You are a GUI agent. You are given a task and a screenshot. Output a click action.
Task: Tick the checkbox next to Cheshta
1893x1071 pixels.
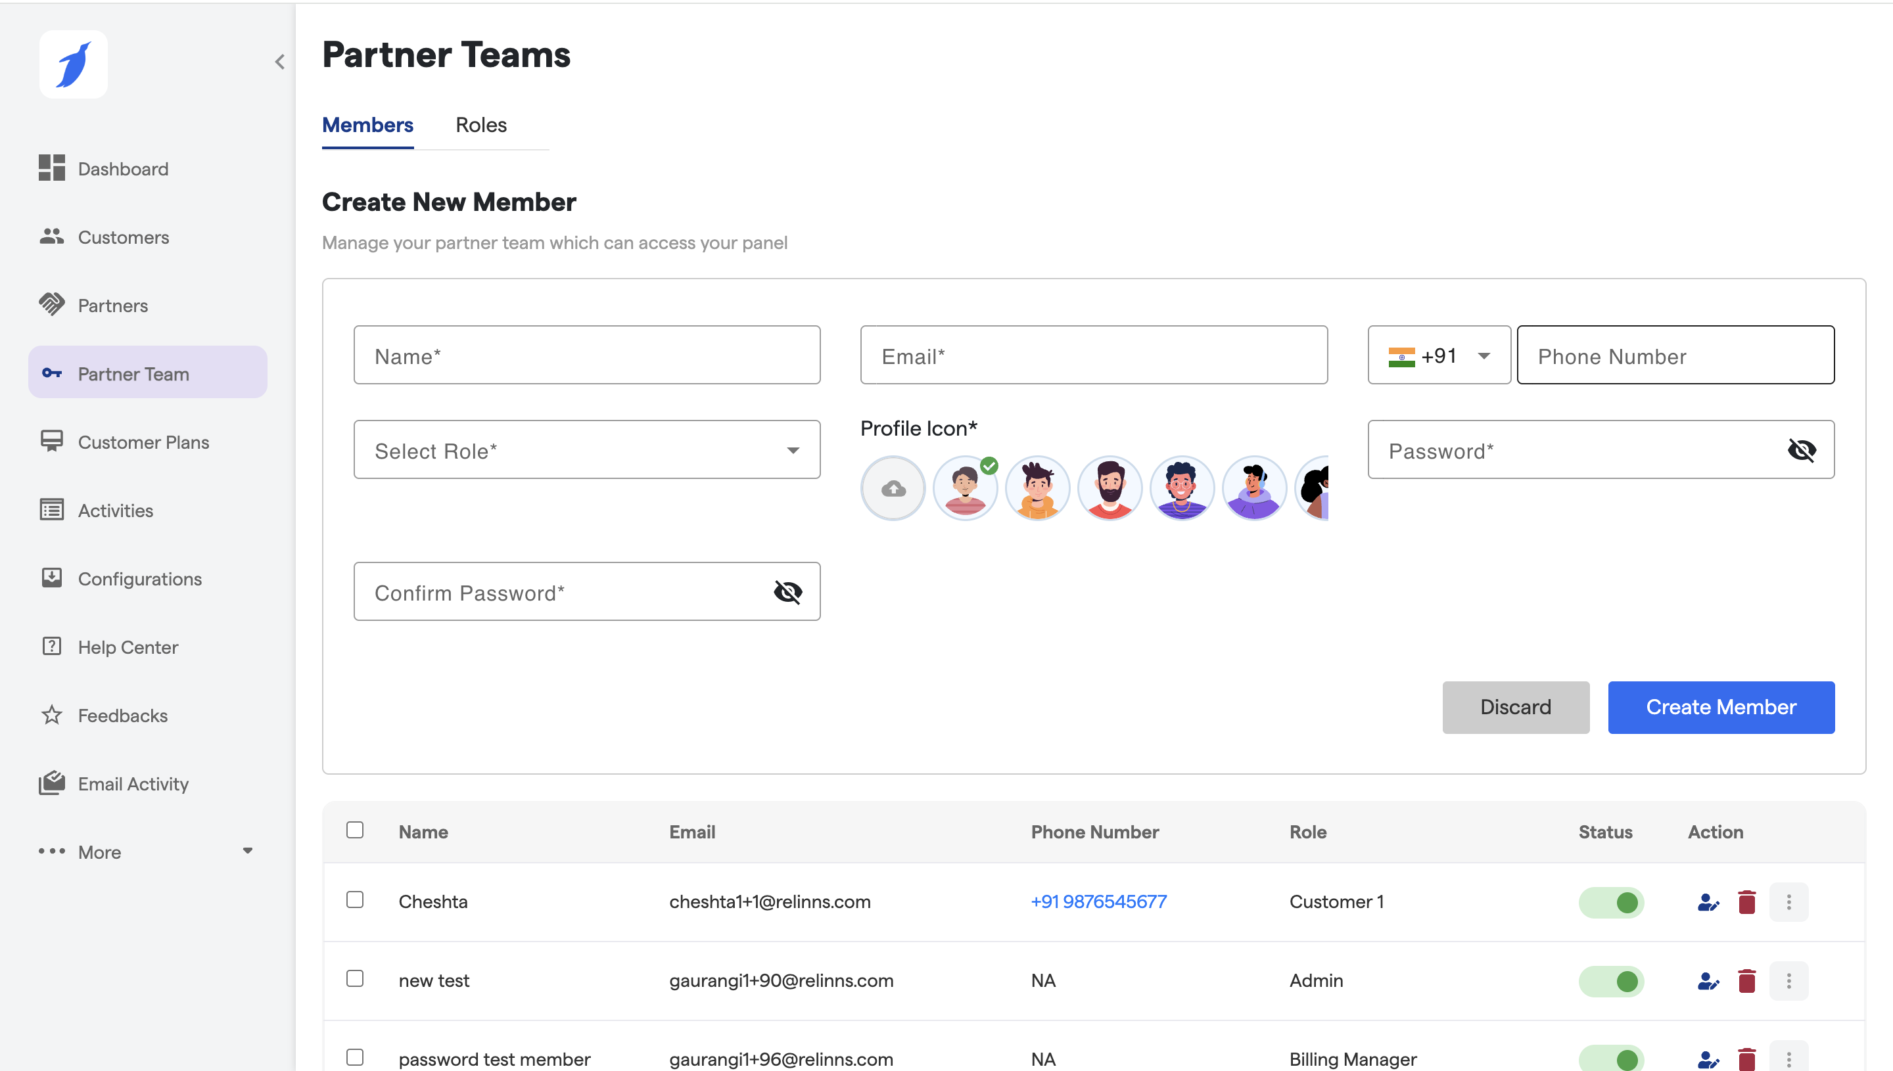(355, 900)
